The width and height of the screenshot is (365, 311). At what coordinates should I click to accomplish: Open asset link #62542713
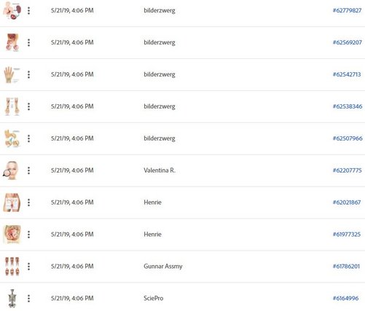click(x=347, y=74)
